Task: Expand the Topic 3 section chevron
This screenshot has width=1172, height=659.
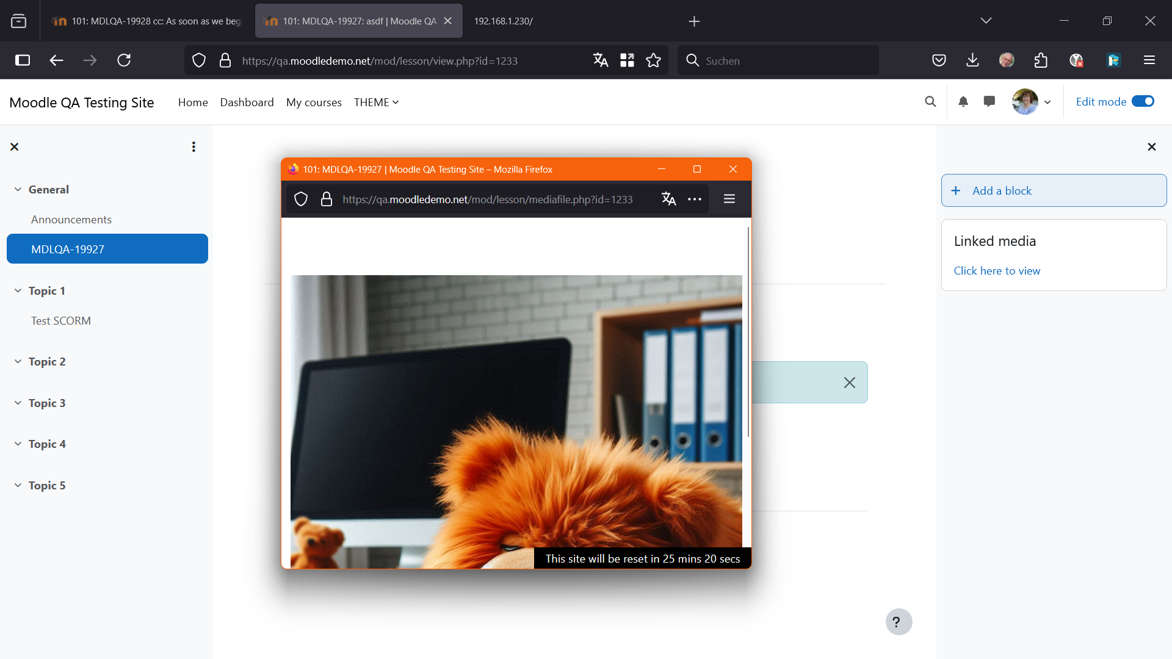Action: click(18, 403)
